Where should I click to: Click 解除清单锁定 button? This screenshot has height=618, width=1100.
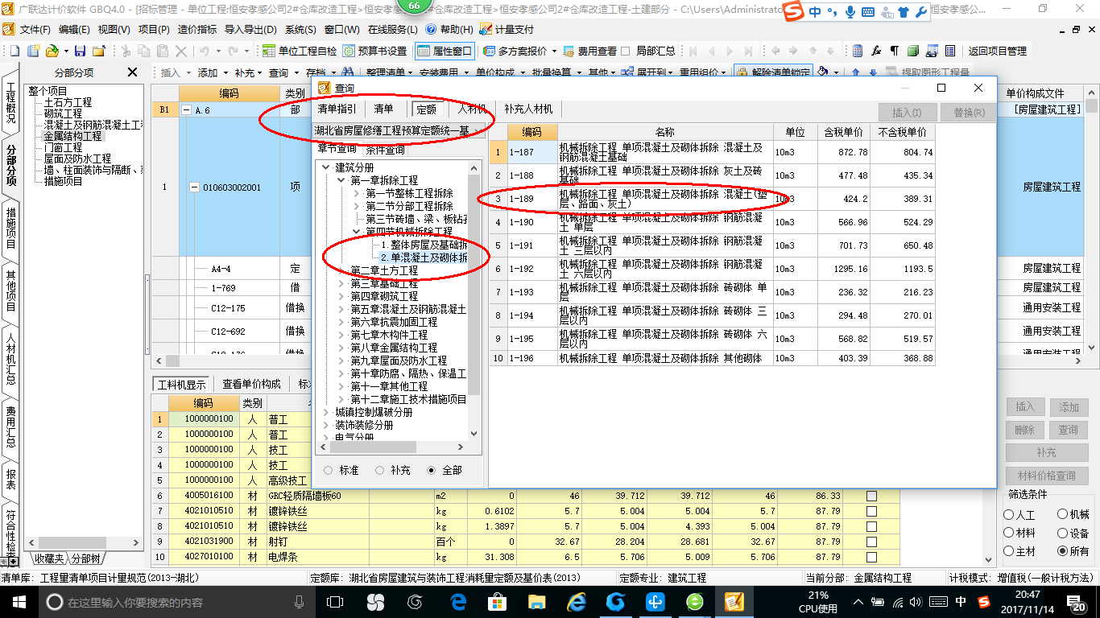click(x=775, y=72)
